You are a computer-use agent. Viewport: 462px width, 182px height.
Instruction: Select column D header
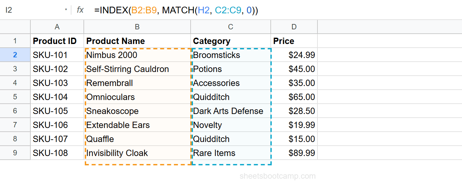pyautogui.click(x=294, y=27)
